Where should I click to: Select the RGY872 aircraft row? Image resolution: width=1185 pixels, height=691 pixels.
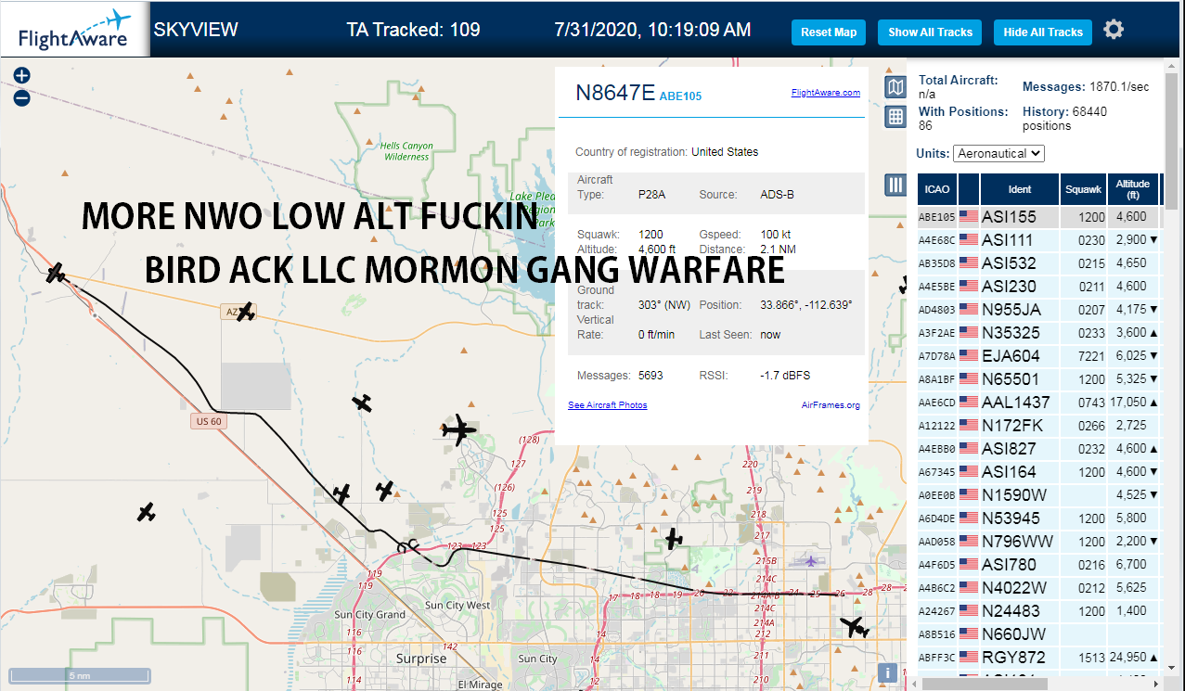point(1038,658)
